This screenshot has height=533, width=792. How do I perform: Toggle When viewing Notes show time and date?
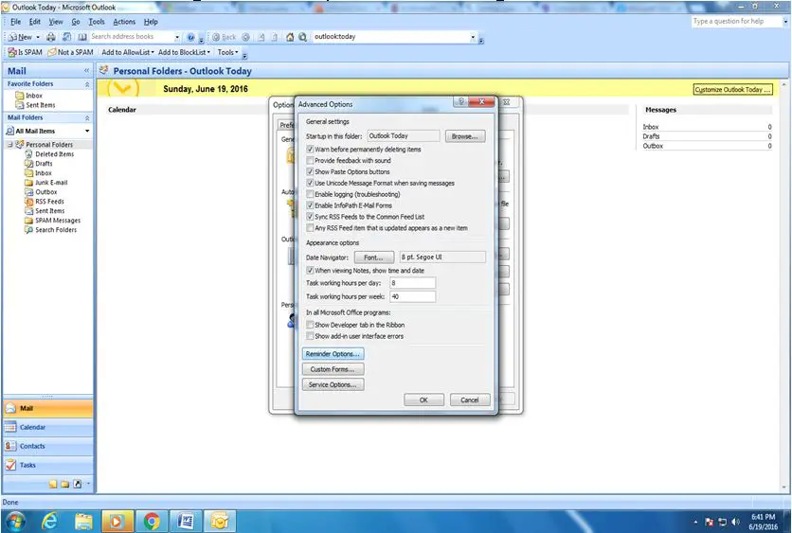pos(310,271)
